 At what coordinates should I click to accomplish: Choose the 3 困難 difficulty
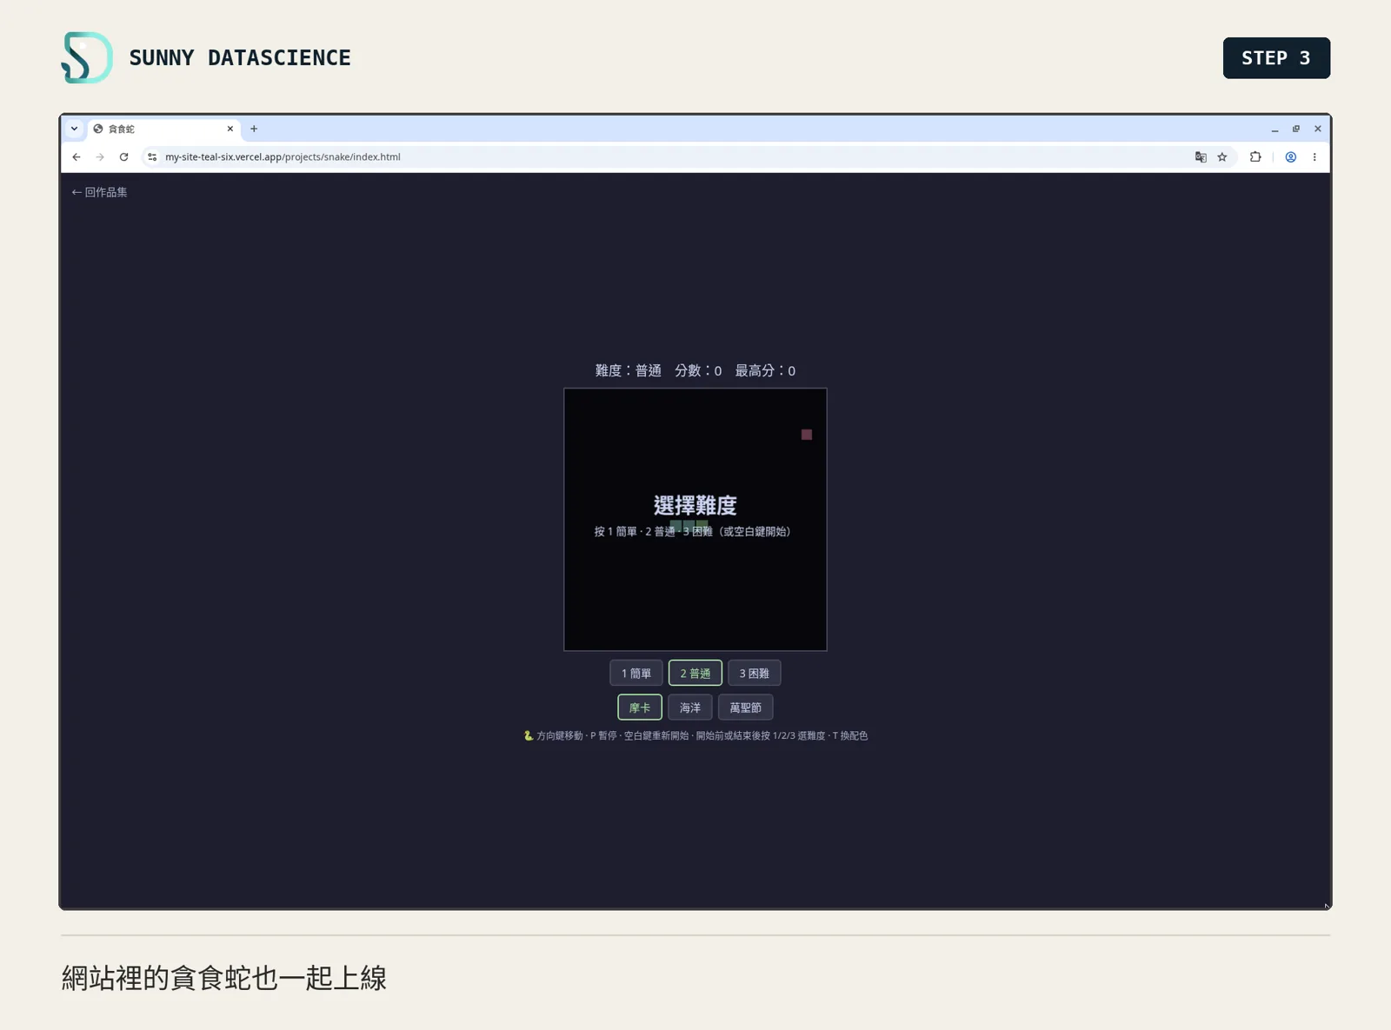pyautogui.click(x=755, y=674)
